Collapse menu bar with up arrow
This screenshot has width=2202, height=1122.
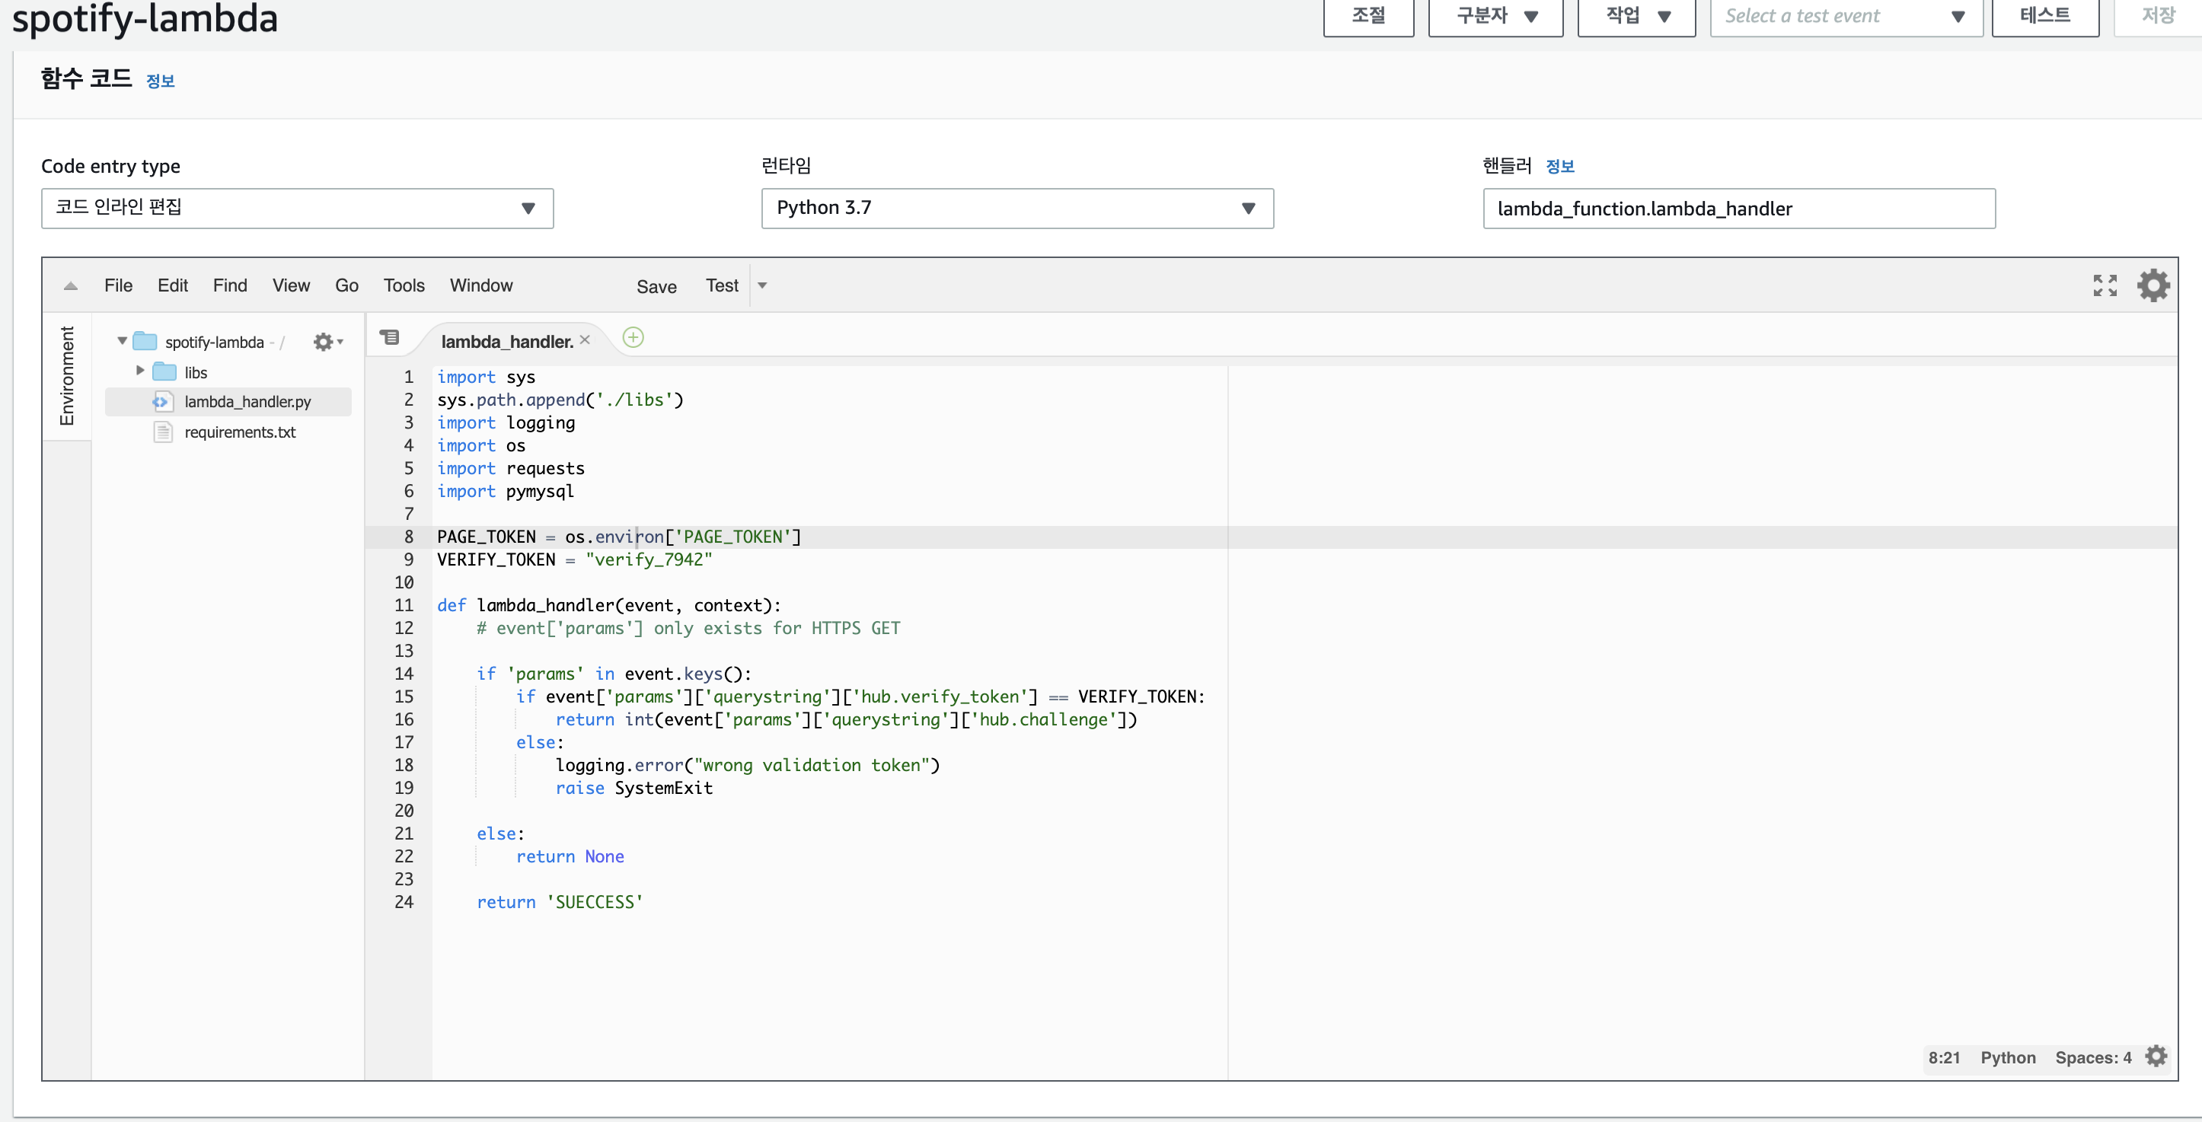point(71,286)
